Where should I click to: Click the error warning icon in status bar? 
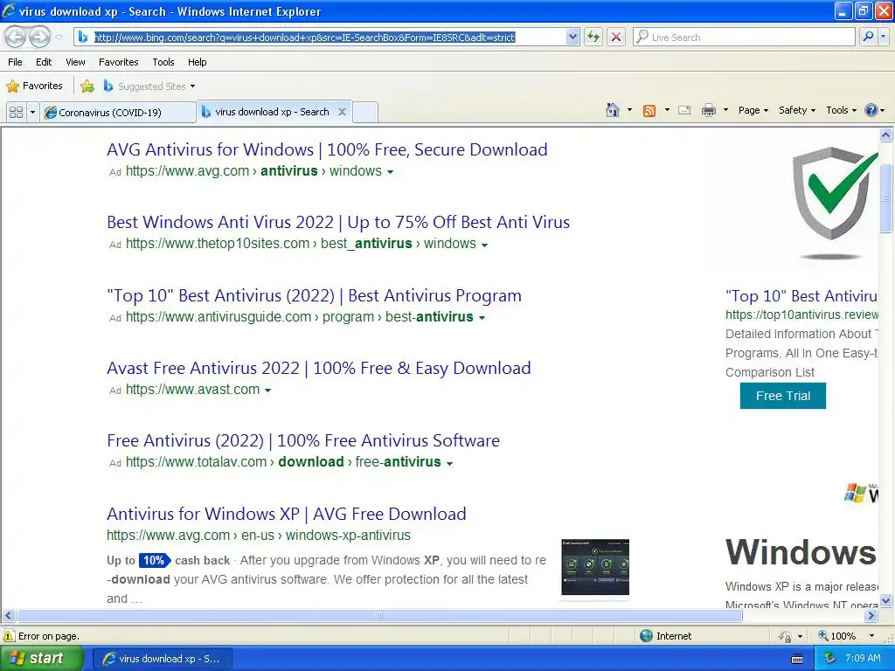coord(9,636)
